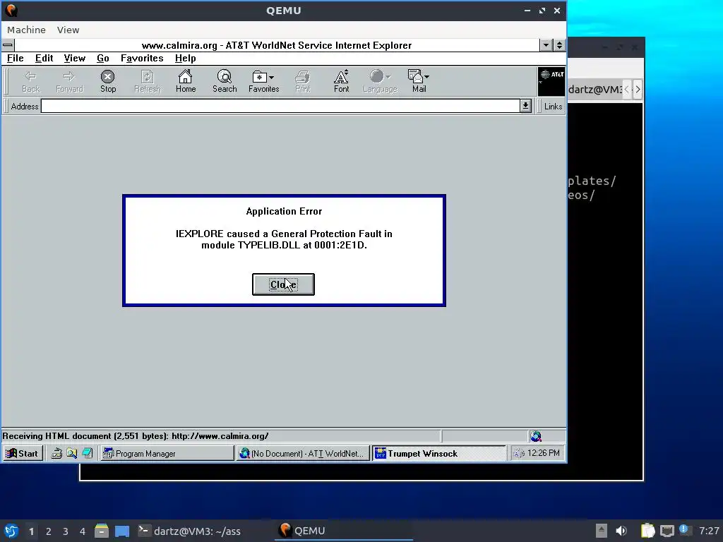723x542 pixels.
Task: Click the Back toolbar icon
Action: click(31, 81)
